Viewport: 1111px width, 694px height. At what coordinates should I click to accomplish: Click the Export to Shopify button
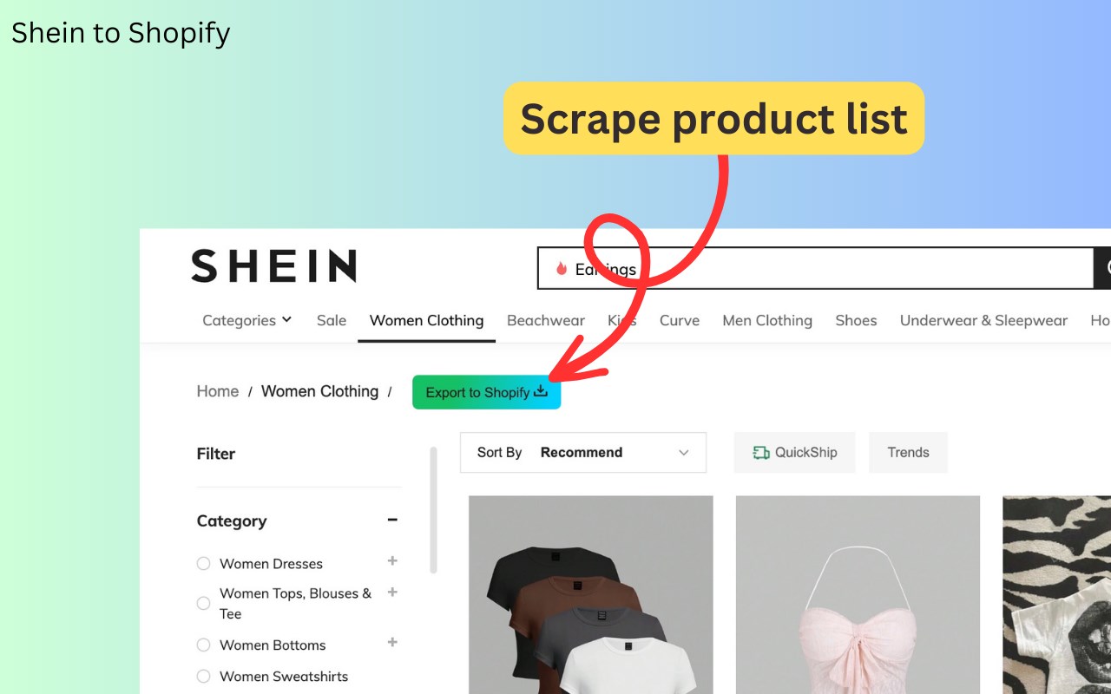[x=487, y=392]
